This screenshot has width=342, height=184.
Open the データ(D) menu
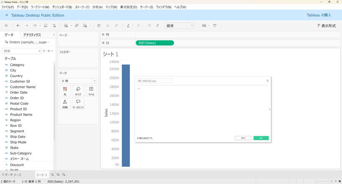(23, 7)
